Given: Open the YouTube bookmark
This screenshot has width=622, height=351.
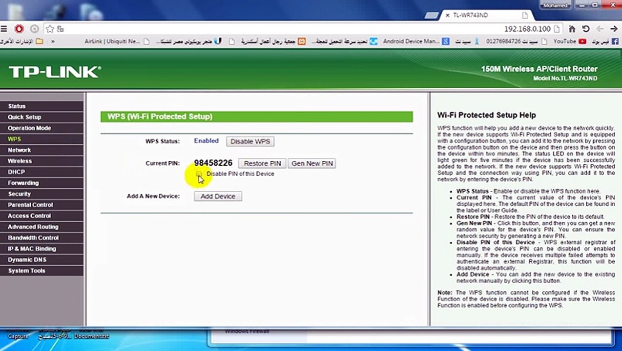Looking at the screenshot, I should click(x=569, y=41).
